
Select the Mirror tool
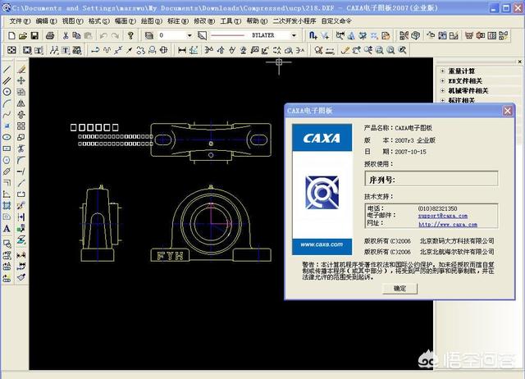pyautogui.click(x=21, y=103)
